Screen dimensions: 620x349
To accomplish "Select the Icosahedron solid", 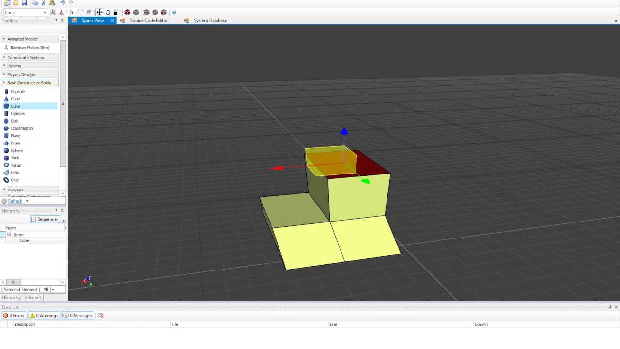I will tap(22, 128).
